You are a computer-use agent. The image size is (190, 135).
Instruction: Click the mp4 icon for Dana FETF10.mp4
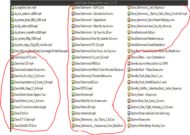73,88
